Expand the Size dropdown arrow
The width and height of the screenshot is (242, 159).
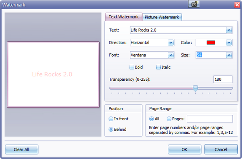(229, 55)
